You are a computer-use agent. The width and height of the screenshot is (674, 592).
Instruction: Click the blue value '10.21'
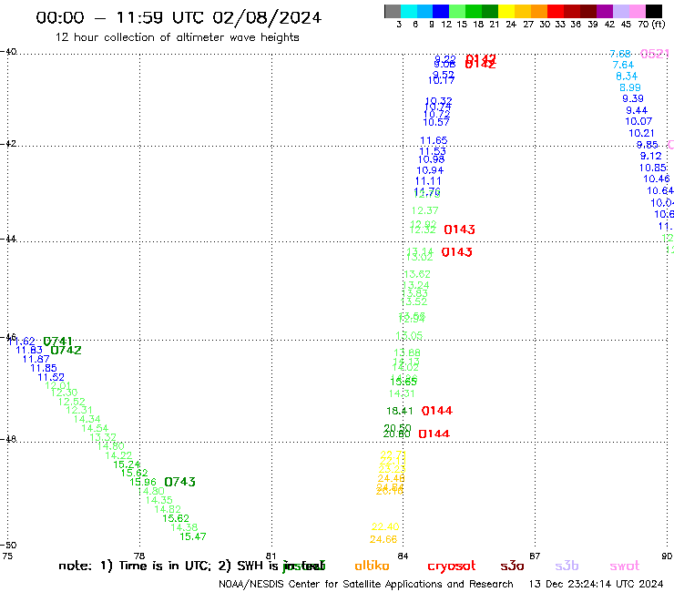[641, 134]
